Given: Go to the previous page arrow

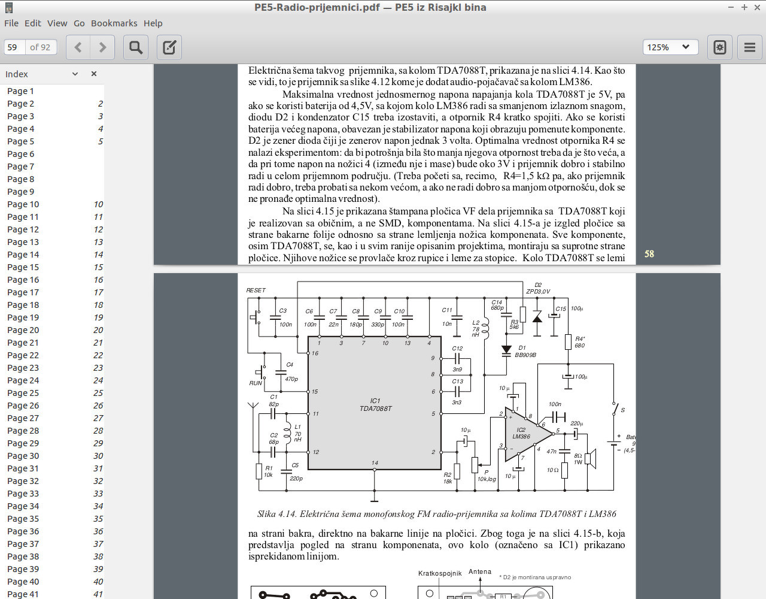Looking at the screenshot, I should click(78, 47).
